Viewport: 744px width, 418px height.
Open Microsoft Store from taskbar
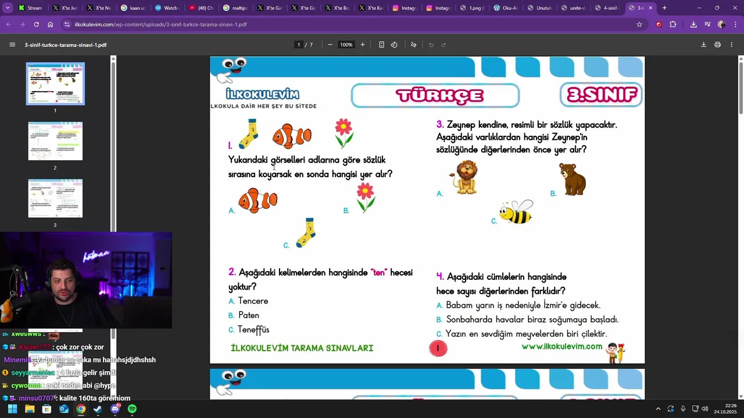[x=46, y=409]
